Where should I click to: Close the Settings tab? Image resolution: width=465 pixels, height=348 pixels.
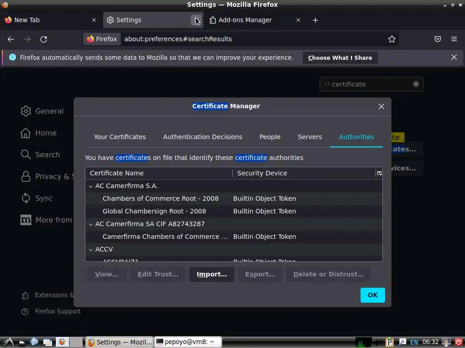pos(196,20)
